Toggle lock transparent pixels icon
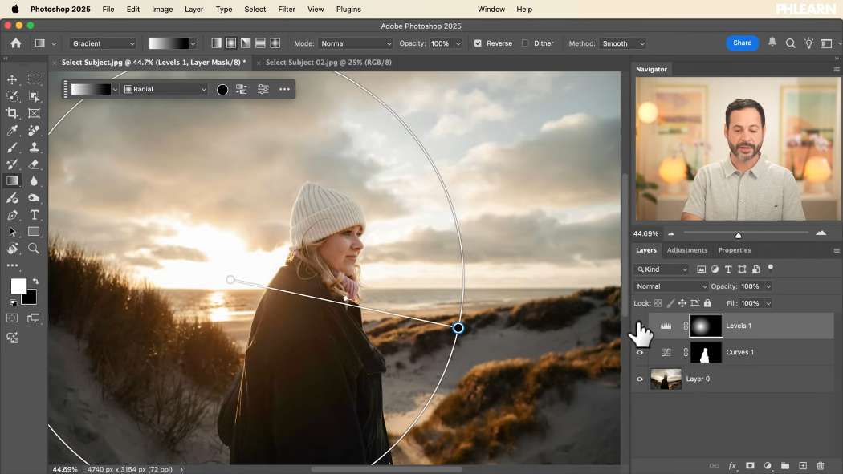843x474 pixels. tap(658, 303)
